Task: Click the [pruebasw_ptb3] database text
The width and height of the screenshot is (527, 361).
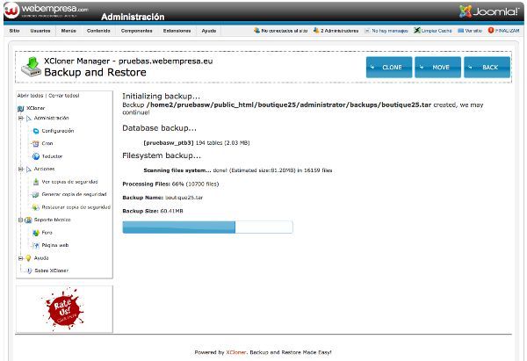Action: point(169,143)
